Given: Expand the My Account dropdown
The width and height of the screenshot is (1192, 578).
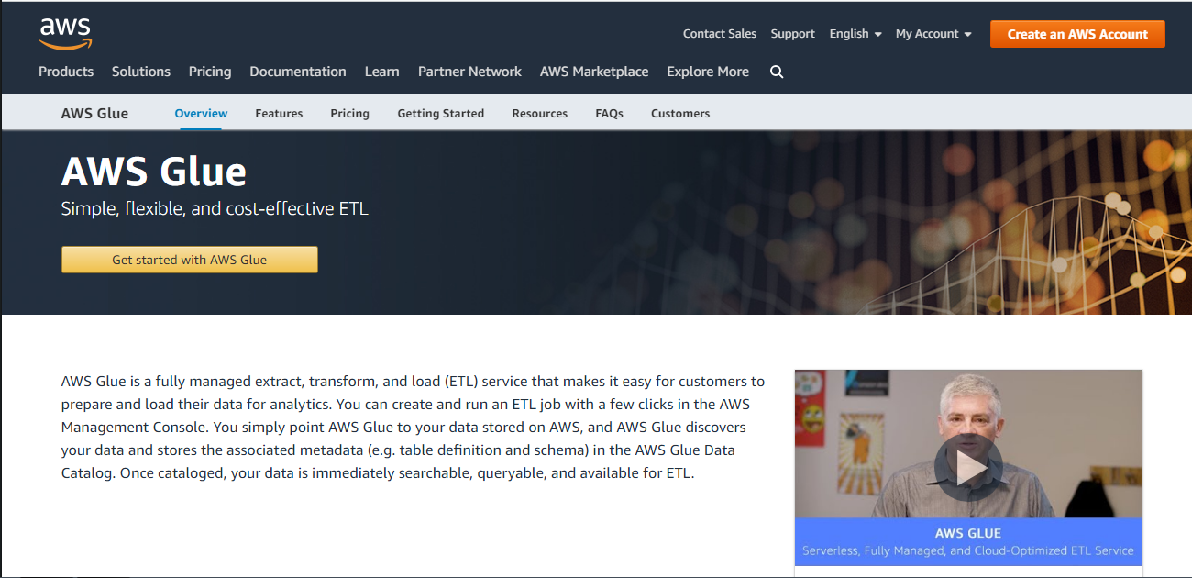Looking at the screenshot, I should coord(933,34).
